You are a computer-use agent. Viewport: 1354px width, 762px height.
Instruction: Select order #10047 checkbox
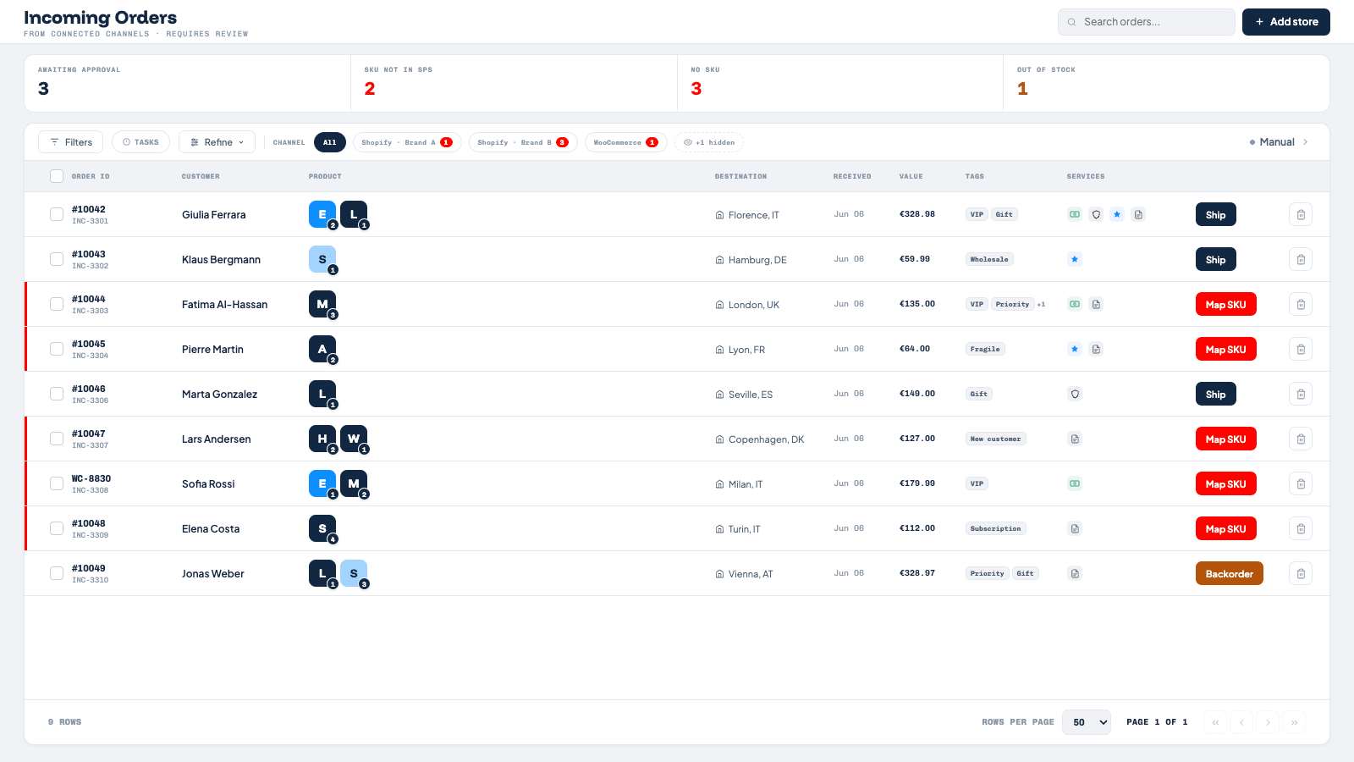tap(57, 439)
